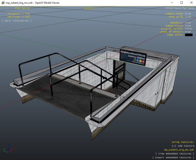This screenshot has width=196, height=160.
Task: Minimize the Model Viewer window
Action: tap(172, 3)
